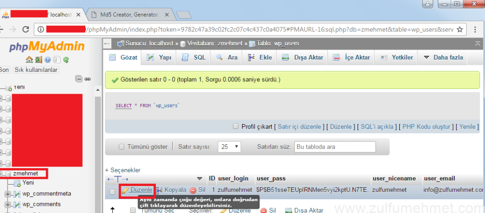The image size is (485, 213).
Task: Open the Satır sayısı 25 dropdown
Action: click(229, 147)
